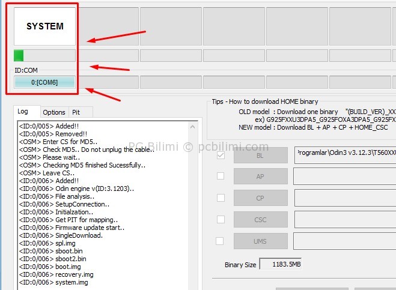Image resolution: width=396 pixels, height=290 pixels.
Task: Tick the CP checkbox
Action: pyautogui.click(x=221, y=198)
